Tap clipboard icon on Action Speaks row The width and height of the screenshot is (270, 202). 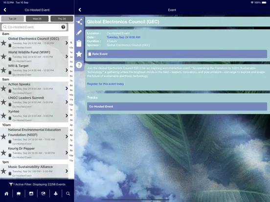click(10, 91)
